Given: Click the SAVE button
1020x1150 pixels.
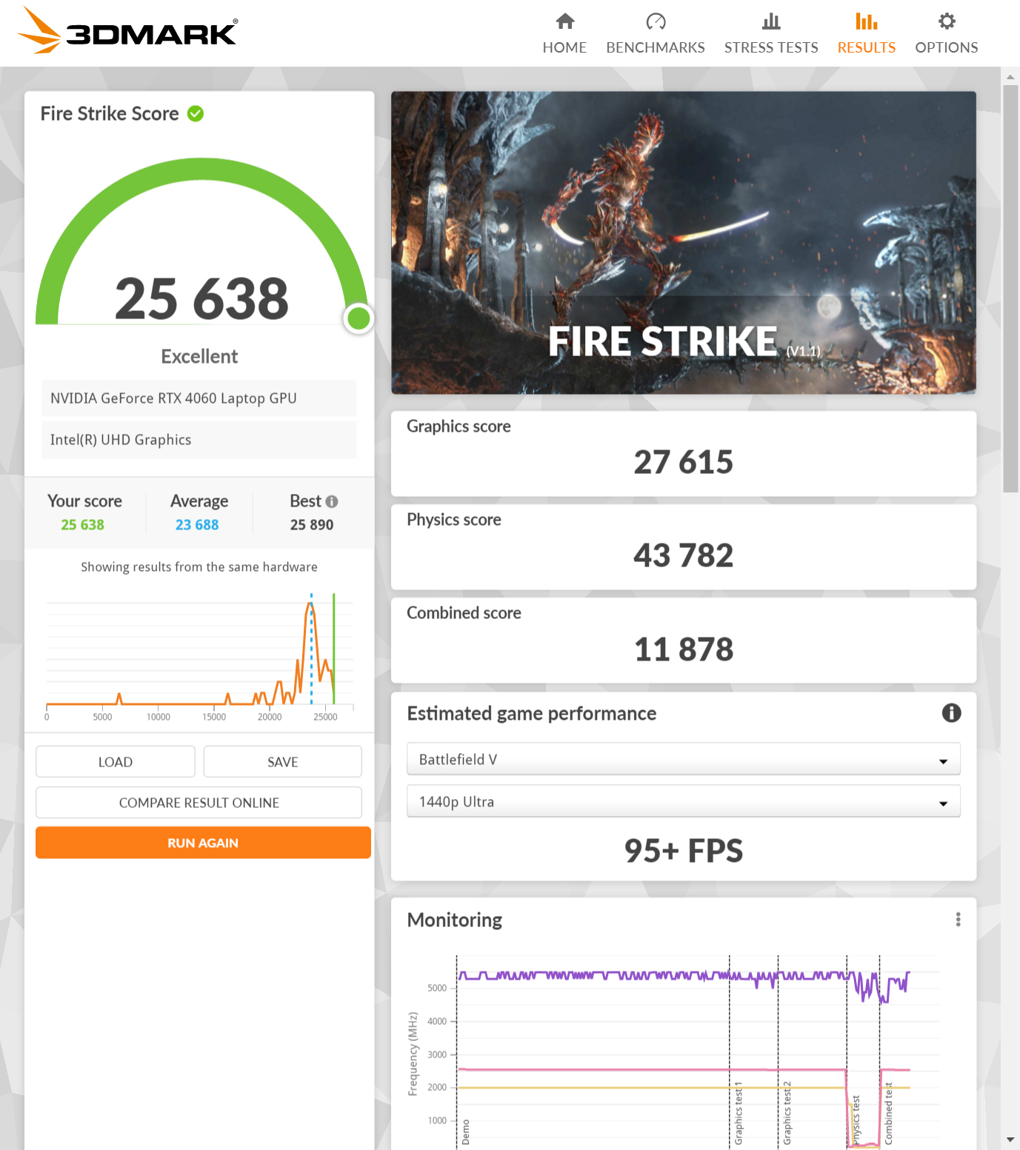Looking at the screenshot, I should click(282, 762).
